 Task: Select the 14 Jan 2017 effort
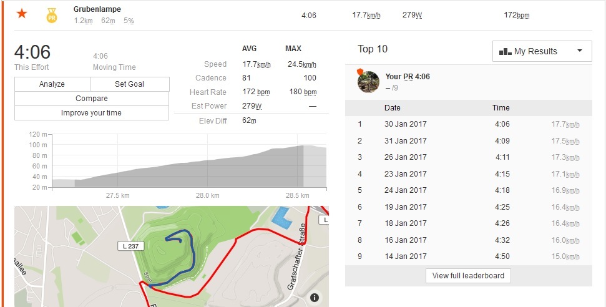tap(406, 256)
